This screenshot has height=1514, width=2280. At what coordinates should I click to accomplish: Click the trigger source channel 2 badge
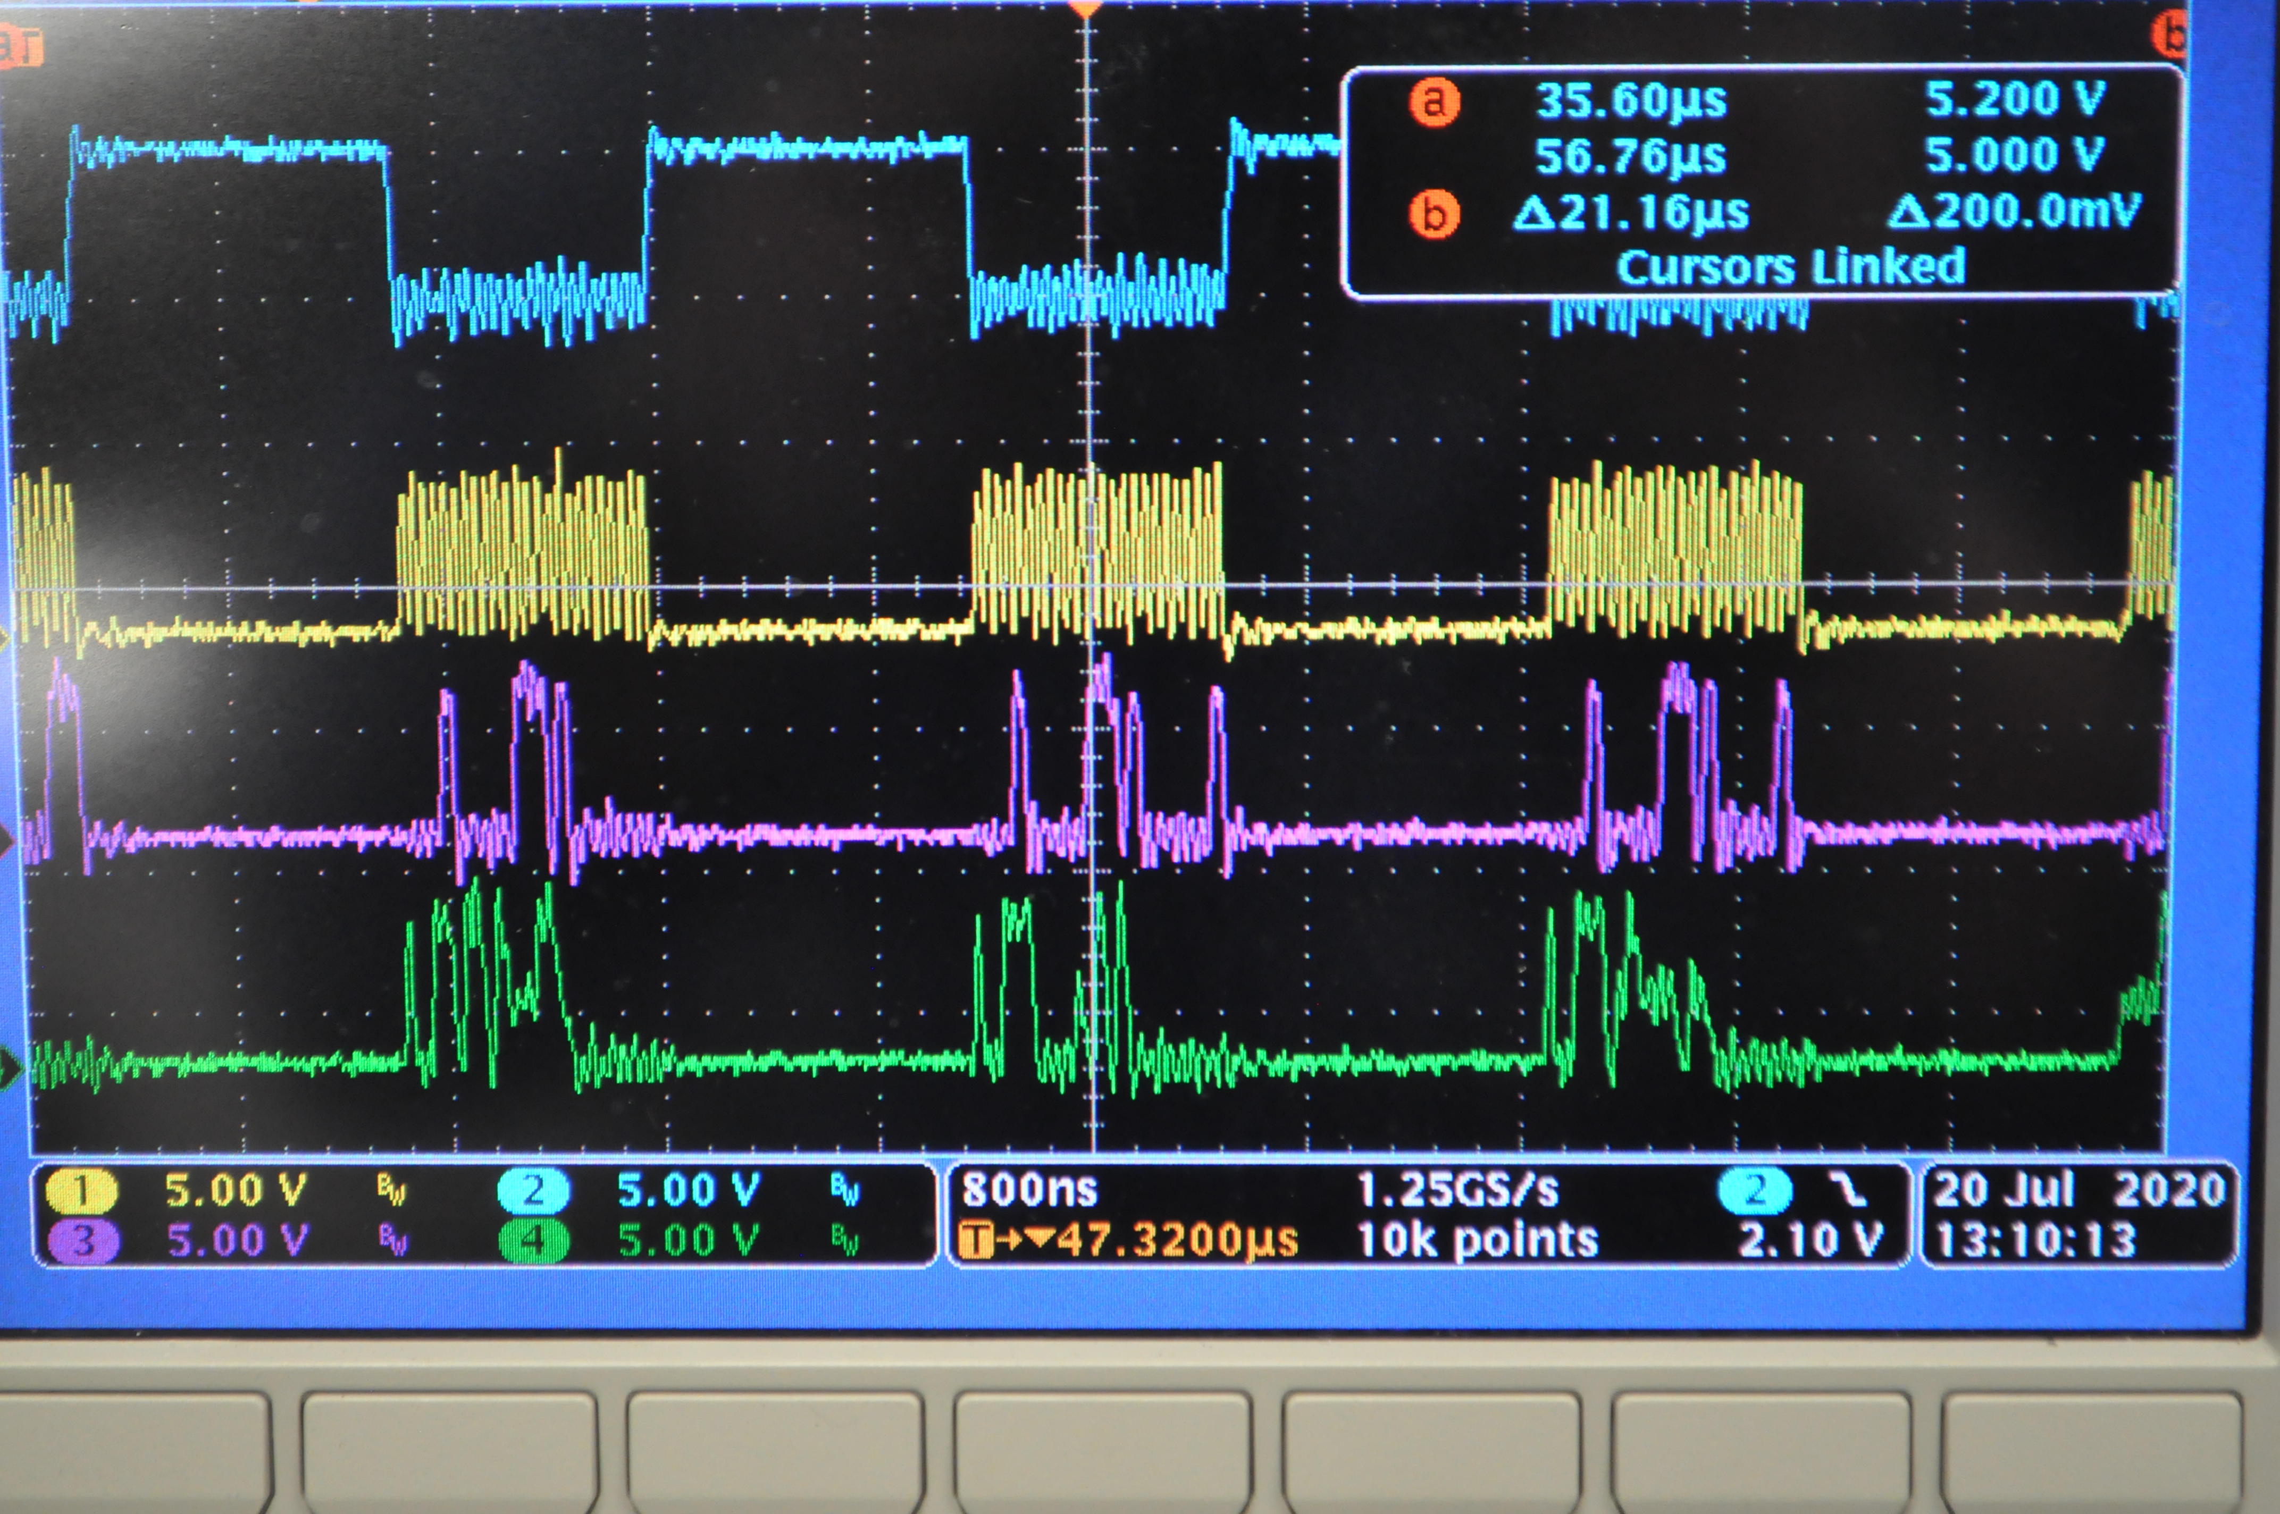[x=1755, y=1191]
